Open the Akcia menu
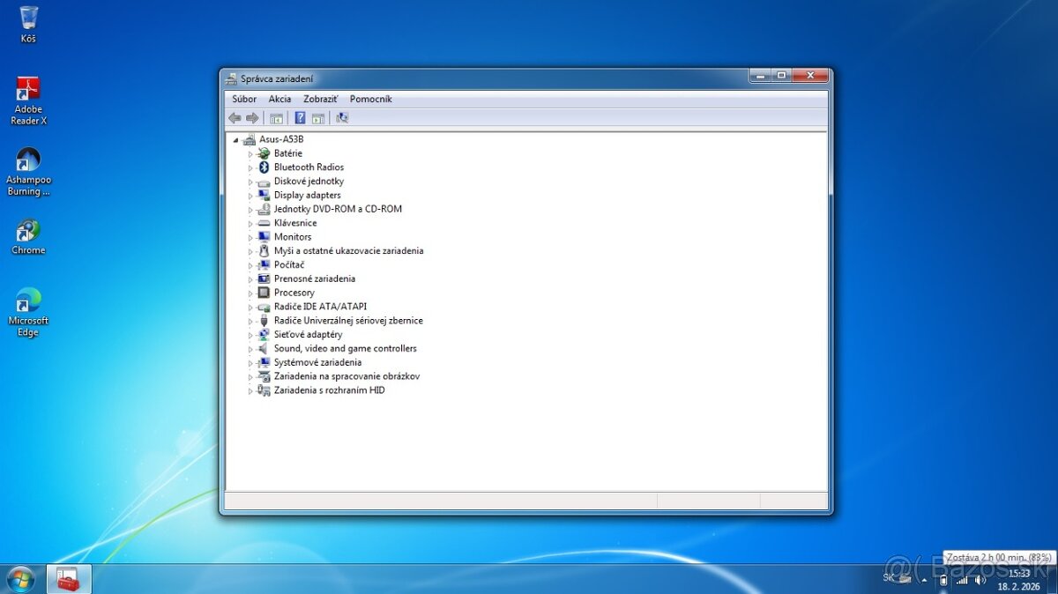 pyautogui.click(x=279, y=99)
